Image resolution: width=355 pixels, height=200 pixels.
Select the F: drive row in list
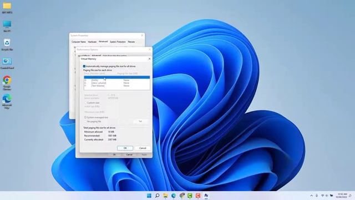(117, 86)
